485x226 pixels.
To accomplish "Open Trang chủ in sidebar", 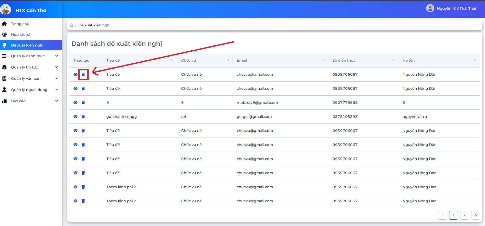I will (31, 24).
